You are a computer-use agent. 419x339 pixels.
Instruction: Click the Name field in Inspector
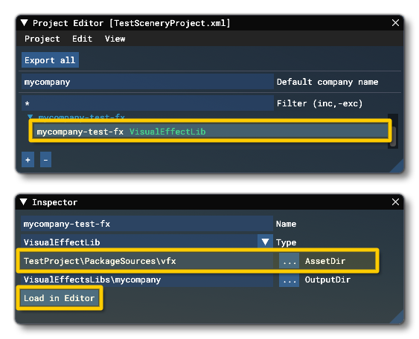[147, 224]
